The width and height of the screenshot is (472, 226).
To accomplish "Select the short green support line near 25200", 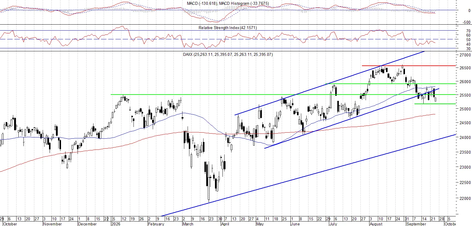I will pos(435,104).
